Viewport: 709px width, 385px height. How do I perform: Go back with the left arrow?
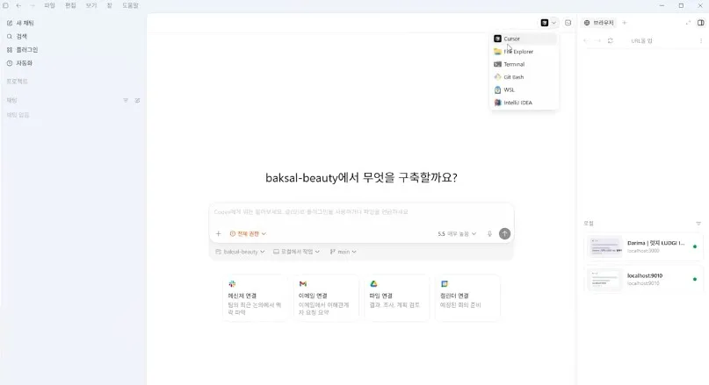(x=18, y=5)
